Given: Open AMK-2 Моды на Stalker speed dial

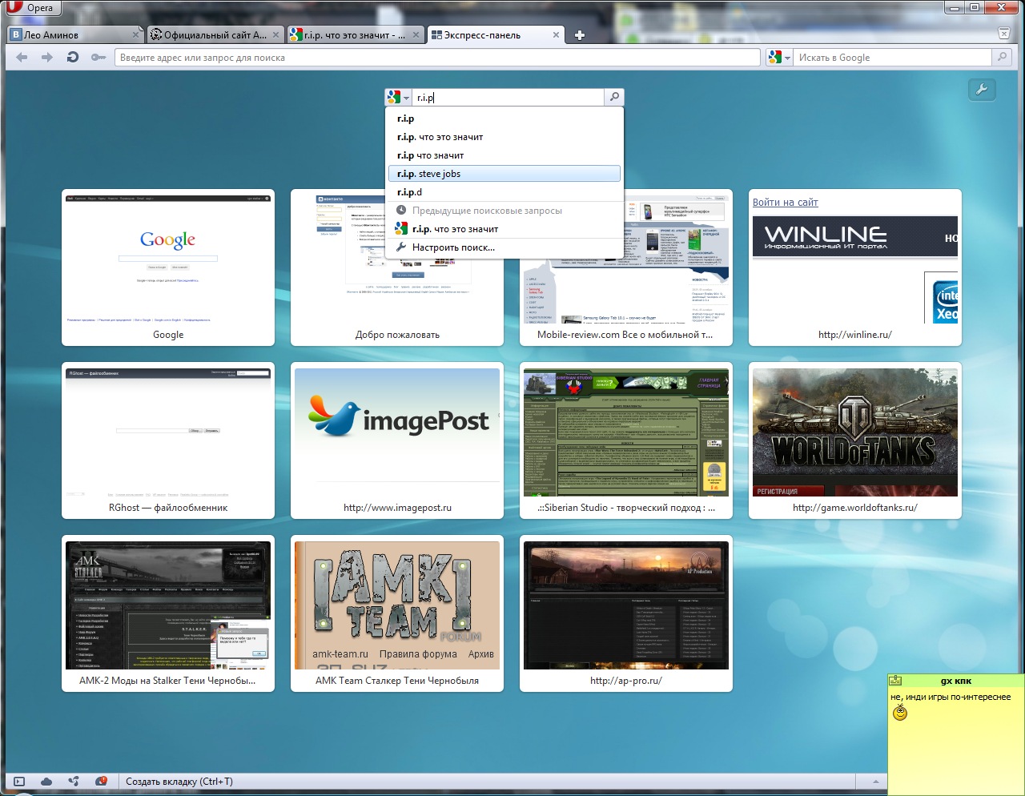Looking at the screenshot, I should (168, 613).
